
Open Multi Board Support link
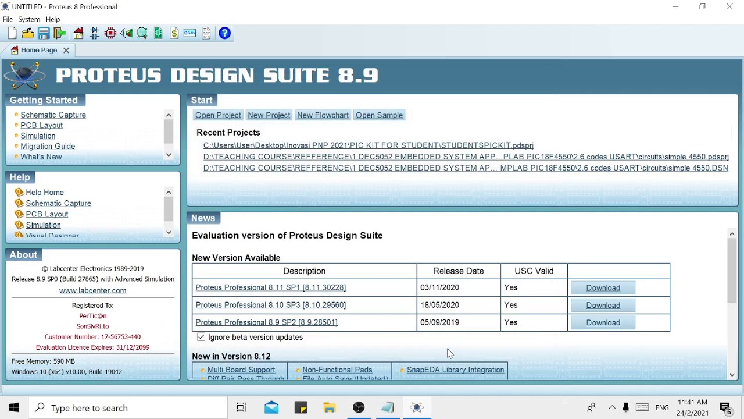[x=241, y=370]
